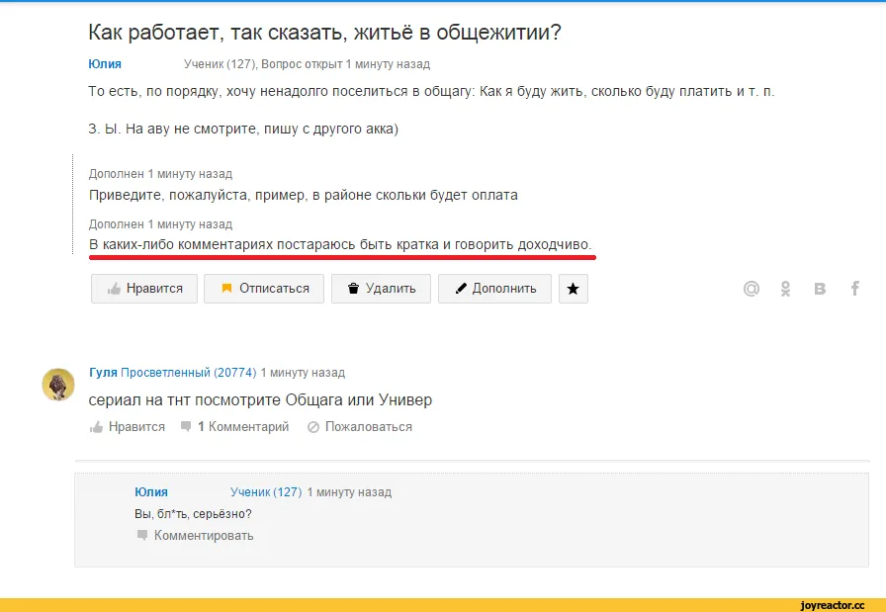Click the no-entry icon beside Пожаловаться
Image resolution: width=886 pixels, height=612 pixels.
[313, 427]
